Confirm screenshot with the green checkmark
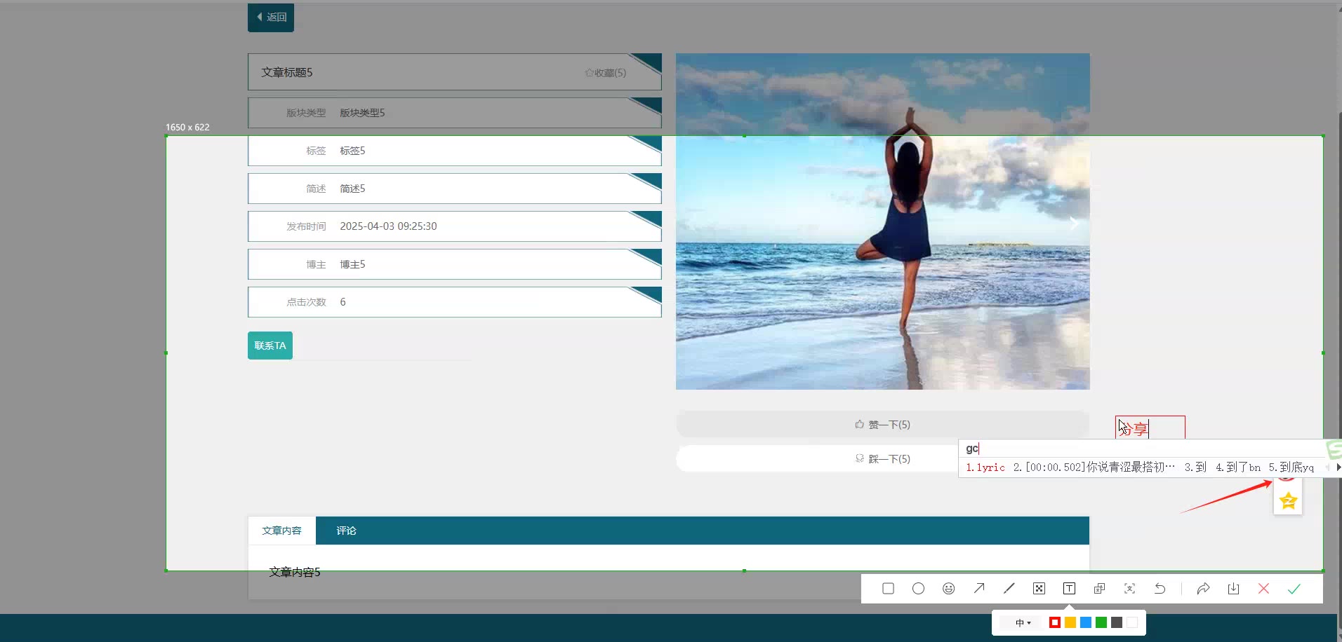The width and height of the screenshot is (1342, 642). pyautogui.click(x=1294, y=589)
